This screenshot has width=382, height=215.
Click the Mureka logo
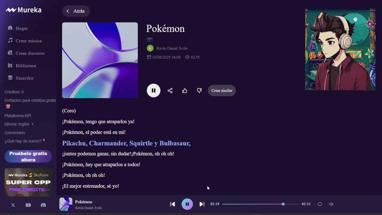pyautogui.click(x=24, y=10)
